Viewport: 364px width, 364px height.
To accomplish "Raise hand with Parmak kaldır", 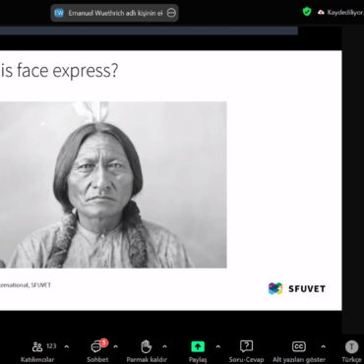I will [147, 352].
